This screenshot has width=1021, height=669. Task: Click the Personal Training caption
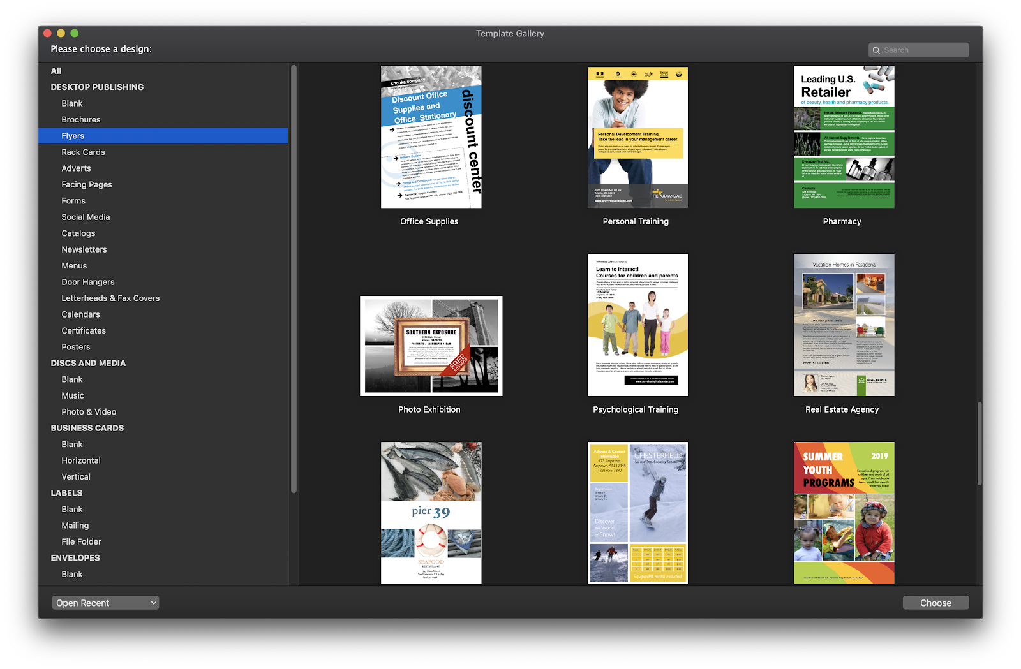click(x=636, y=222)
